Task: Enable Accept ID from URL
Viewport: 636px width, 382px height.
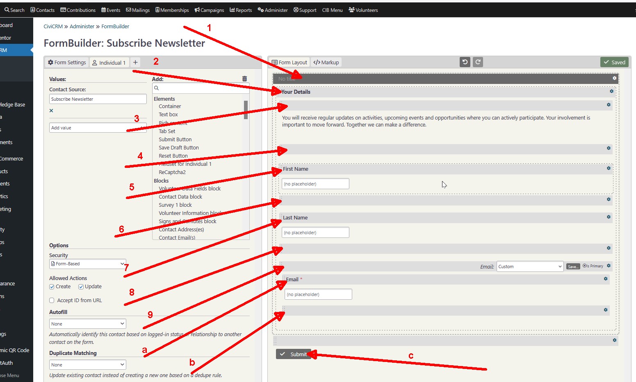Action: (52, 301)
